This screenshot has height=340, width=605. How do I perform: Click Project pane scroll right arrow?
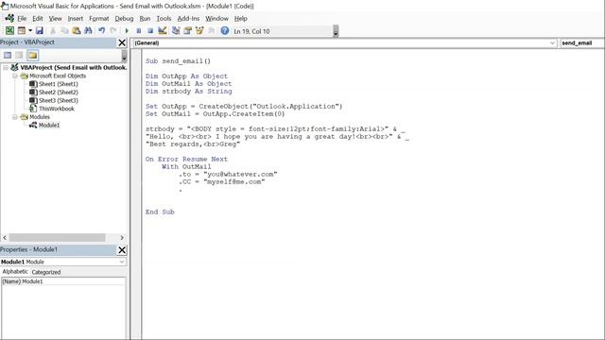122,237
